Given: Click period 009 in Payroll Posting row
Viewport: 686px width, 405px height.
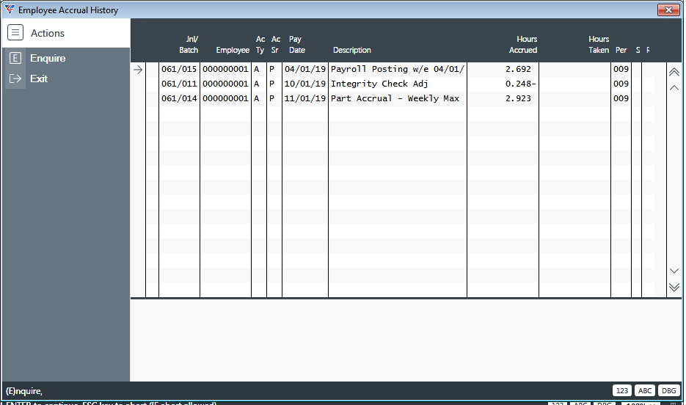Looking at the screenshot, I should pos(621,69).
